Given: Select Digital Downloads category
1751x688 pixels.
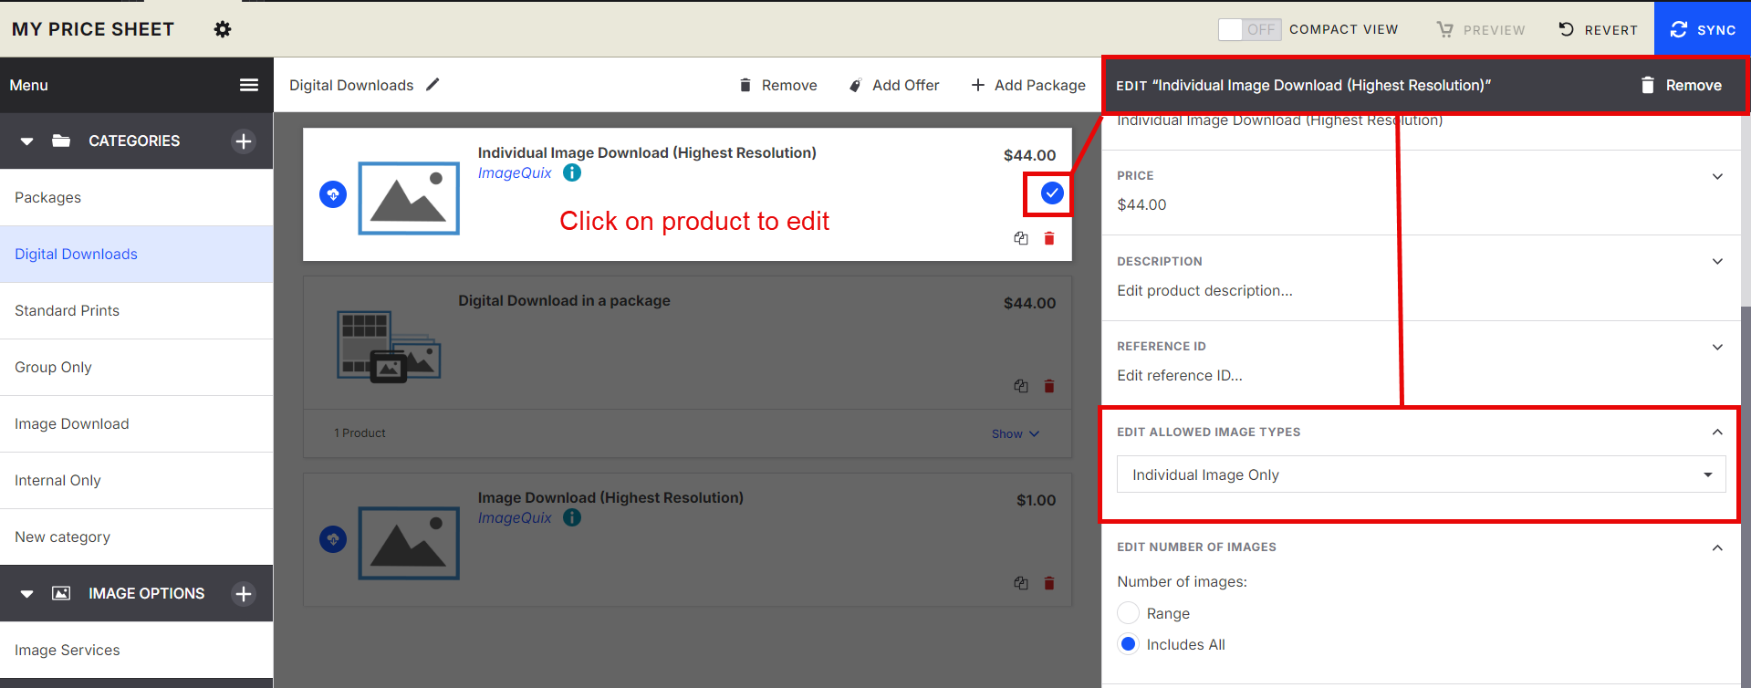Looking at the screenshot, I should tap(137, 254).
